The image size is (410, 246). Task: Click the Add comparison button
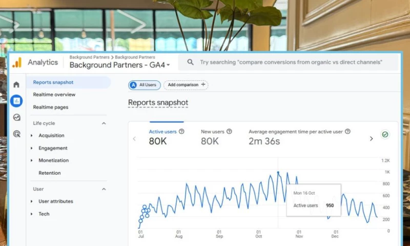pyautogui.click(x=186, y=85)
